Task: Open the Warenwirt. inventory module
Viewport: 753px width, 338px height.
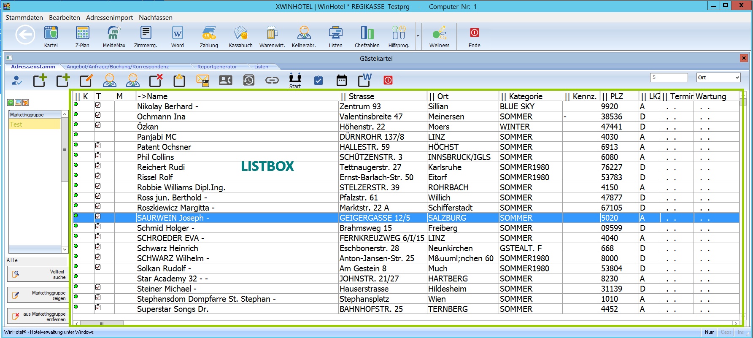Action: [x=272, y=33]
